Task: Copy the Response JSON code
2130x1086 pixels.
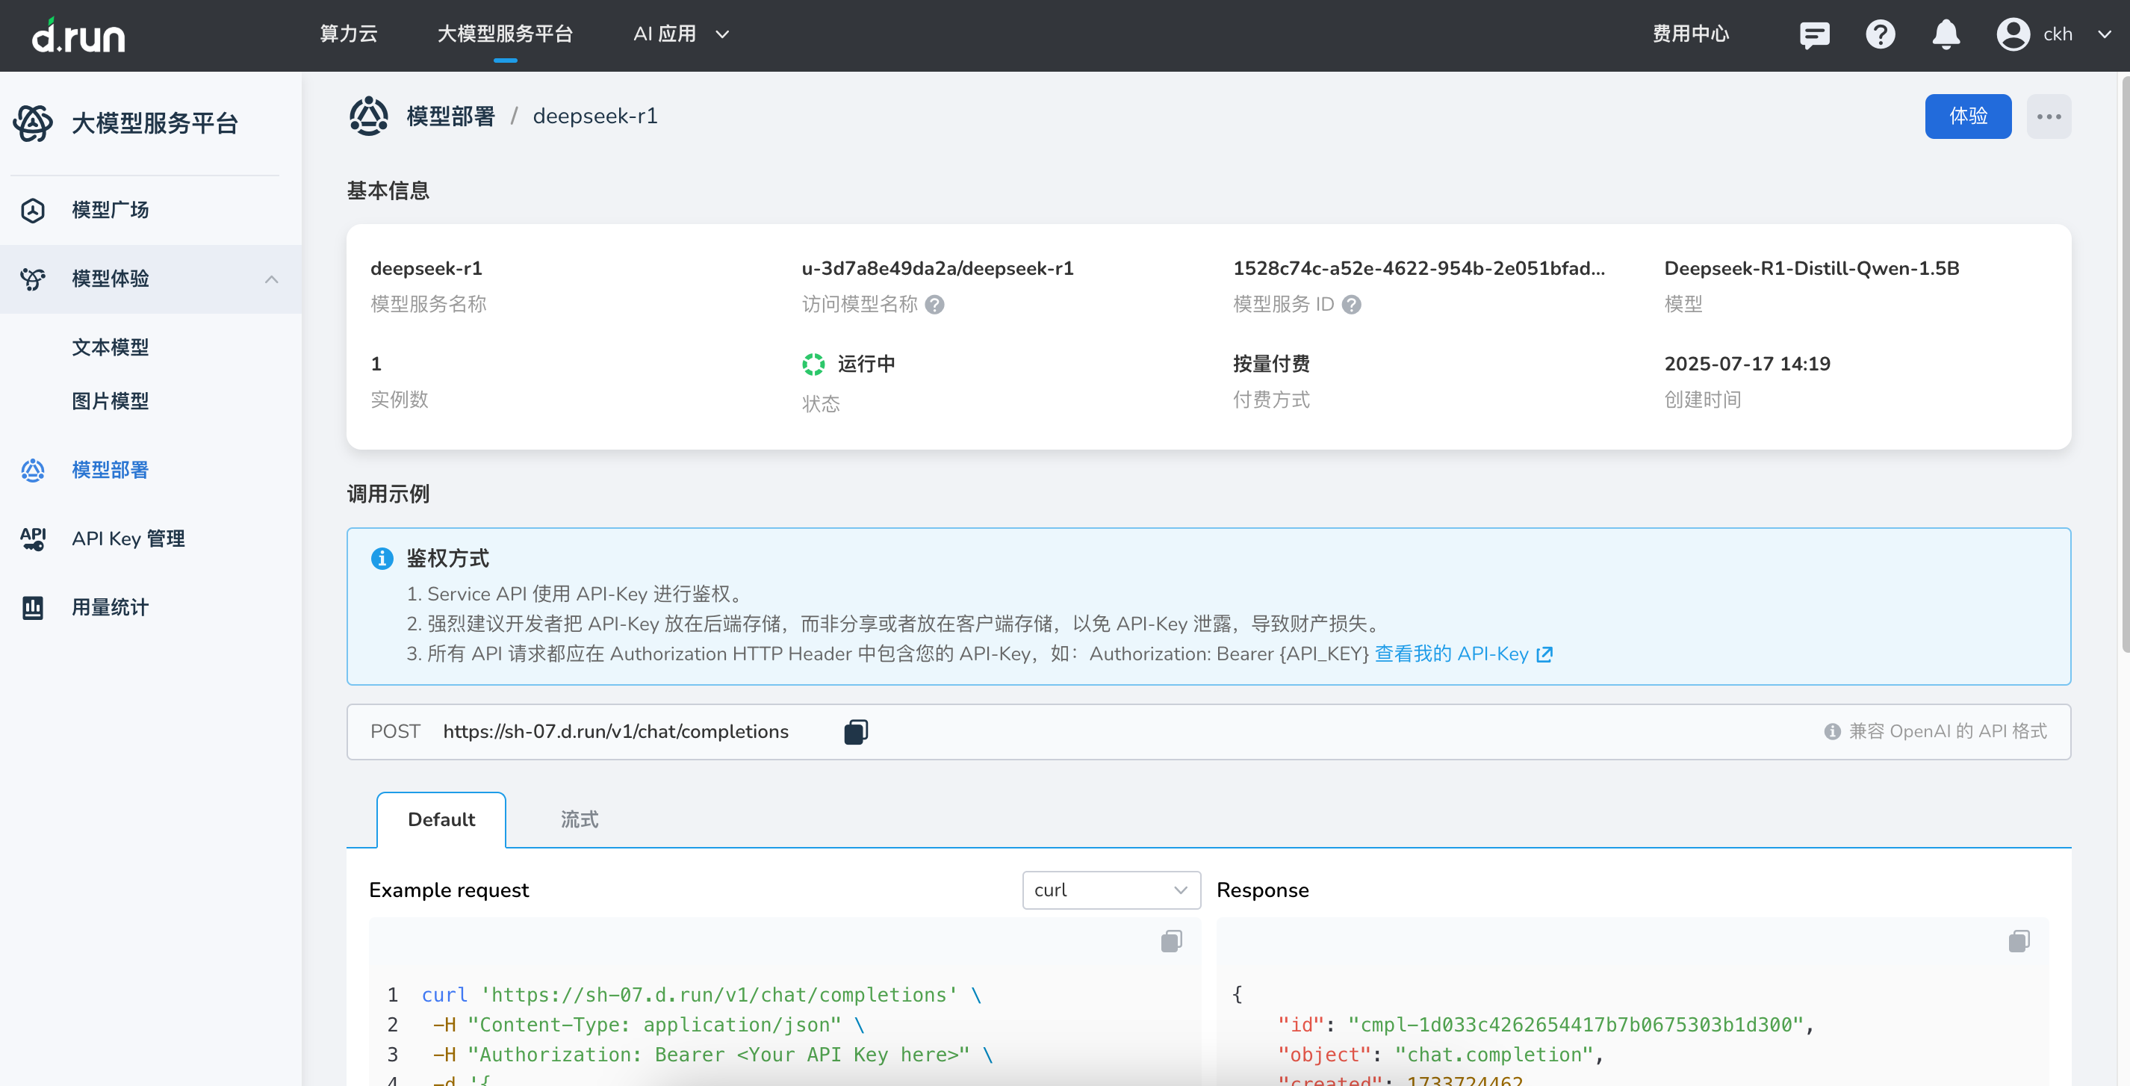Action: click(x=2019, y=941)
